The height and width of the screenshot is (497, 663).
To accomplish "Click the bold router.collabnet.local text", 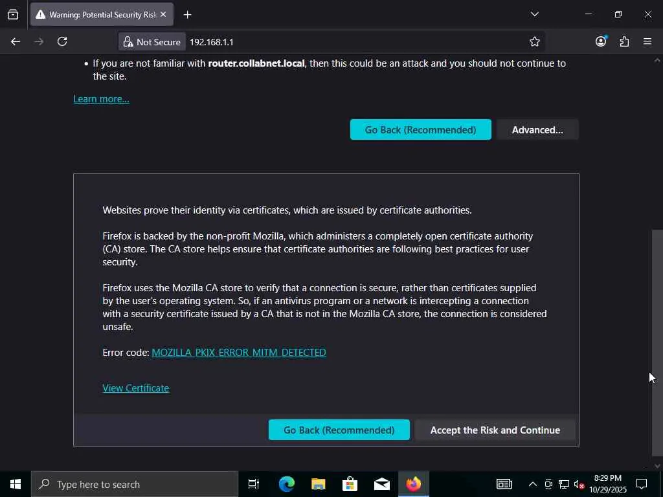I will (x=256, y=63).
